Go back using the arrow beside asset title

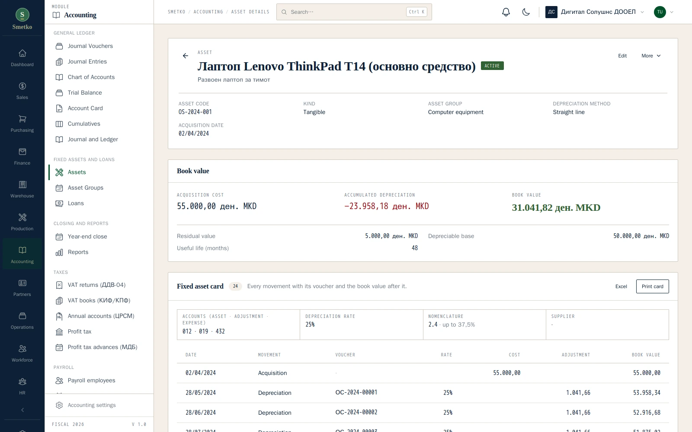pyautogui.click(x=186, y=56)
